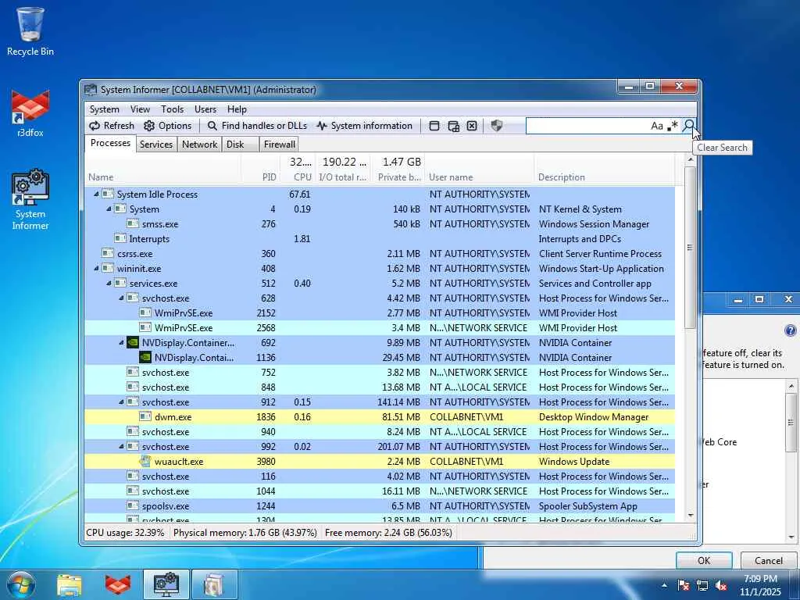800x600 pixels.
Task: Collapse svchost.exe PID 628 node
Action: [x=121, y=298]
